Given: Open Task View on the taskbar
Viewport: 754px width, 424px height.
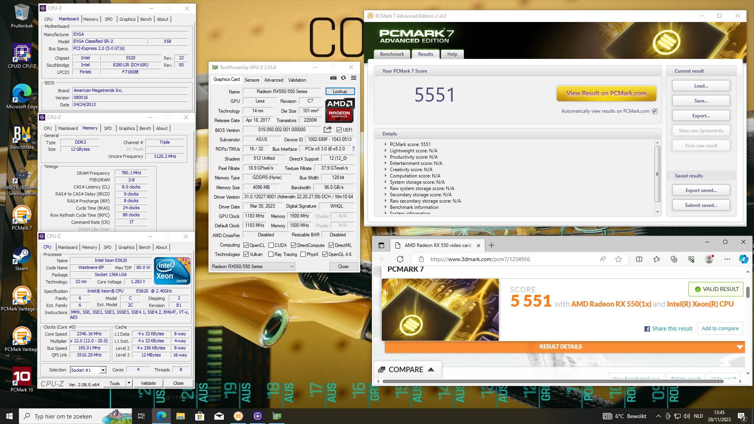Looking at the screenshot, I should tap(141, 416).
